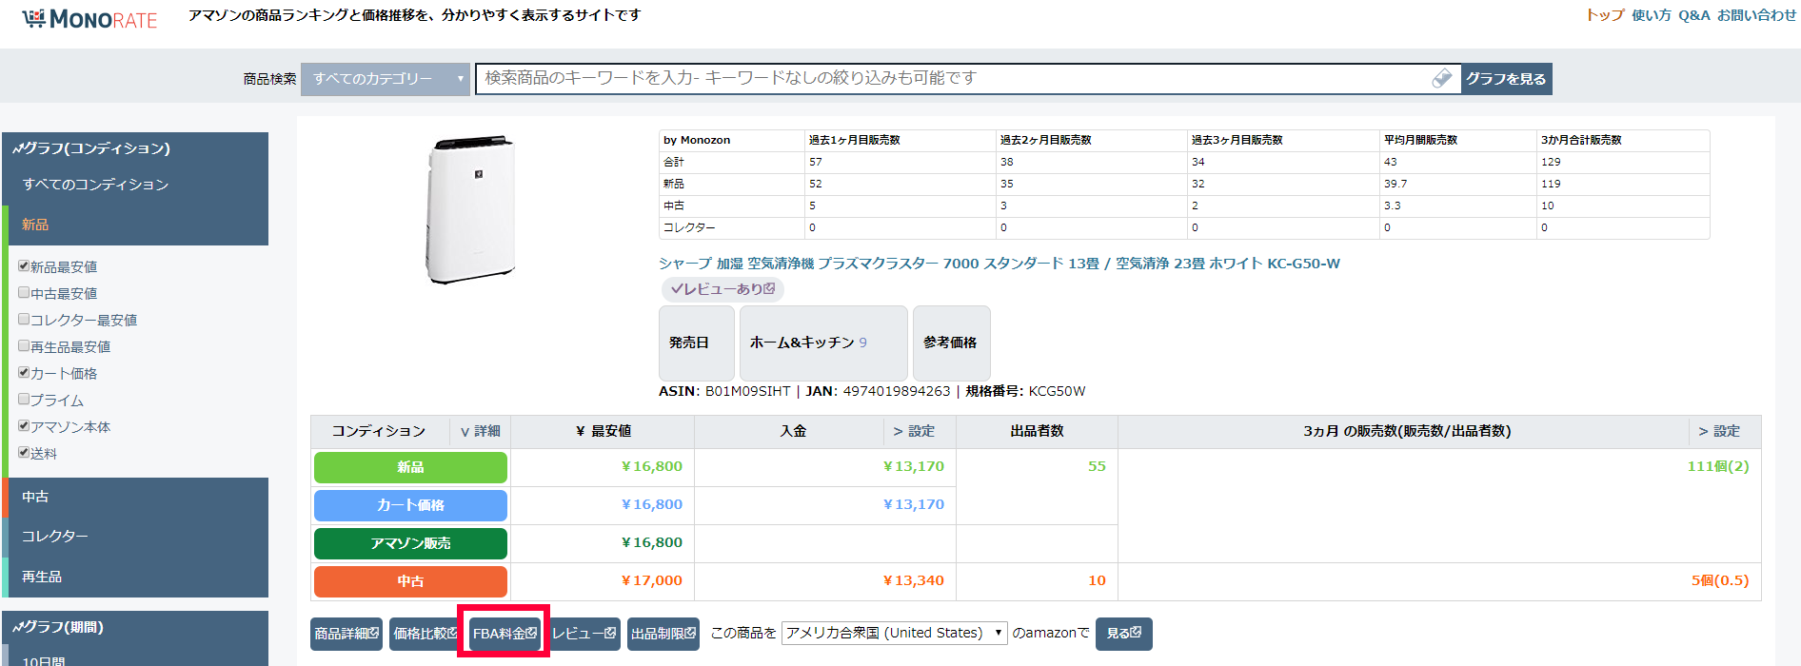Click the eraser icon in search box
Screen dimensions: 1801x666
tap(1441, 79)
